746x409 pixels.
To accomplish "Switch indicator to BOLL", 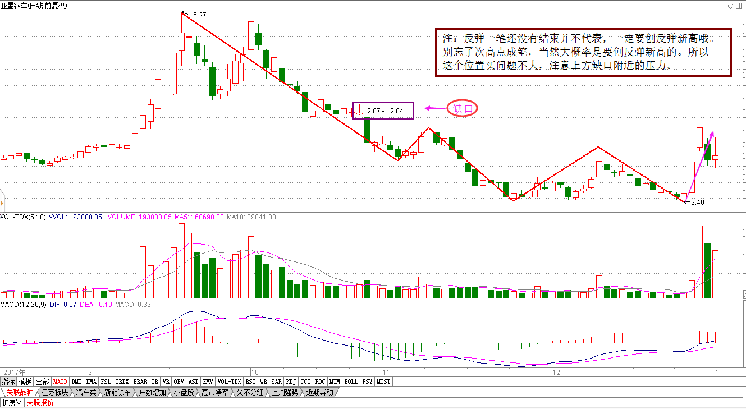I will click(351, 382).
